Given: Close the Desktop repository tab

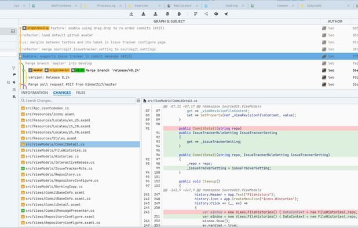Looking at the screenshot, I should (243, 6).
